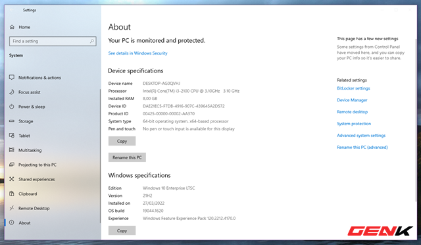Click the Home icon in sidebar

coord(12,27)
